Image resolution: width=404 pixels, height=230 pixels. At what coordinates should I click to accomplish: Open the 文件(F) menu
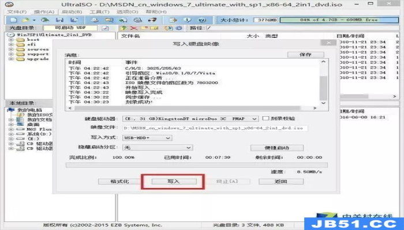pos(17,12)
